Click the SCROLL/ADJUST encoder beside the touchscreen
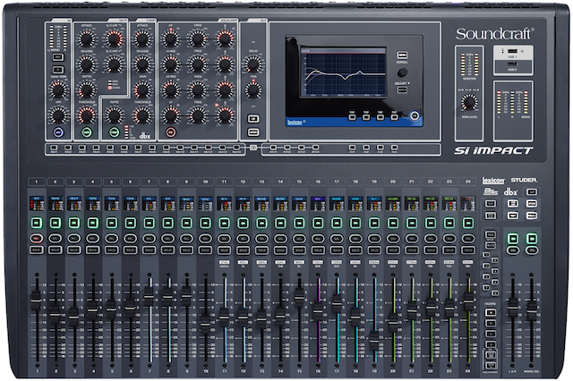Screen dimensions: 573x381 click(x=402, y=72)
